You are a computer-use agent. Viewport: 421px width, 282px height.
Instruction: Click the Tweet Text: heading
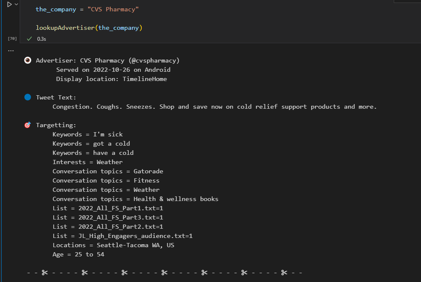click(56, 97)
